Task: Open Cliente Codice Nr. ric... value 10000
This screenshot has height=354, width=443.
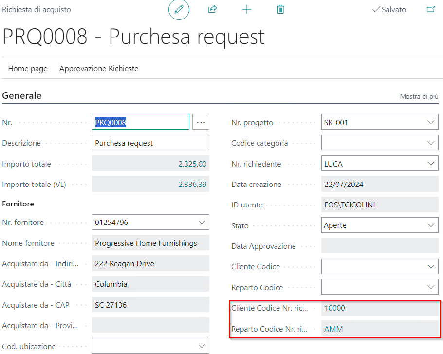Action: tap(334, 308)
